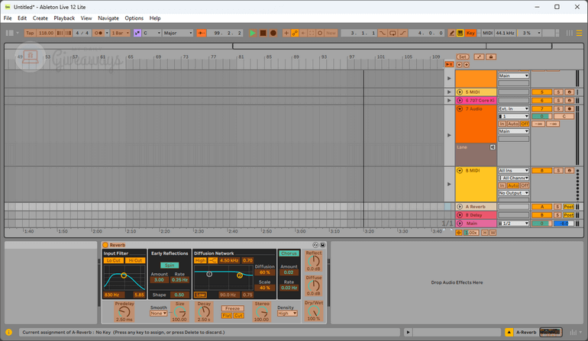Image resolution: width=588 pixels, height=341 pixels.
Task: Toggle Chorus in the Reverb device
Action: [289, 253]
